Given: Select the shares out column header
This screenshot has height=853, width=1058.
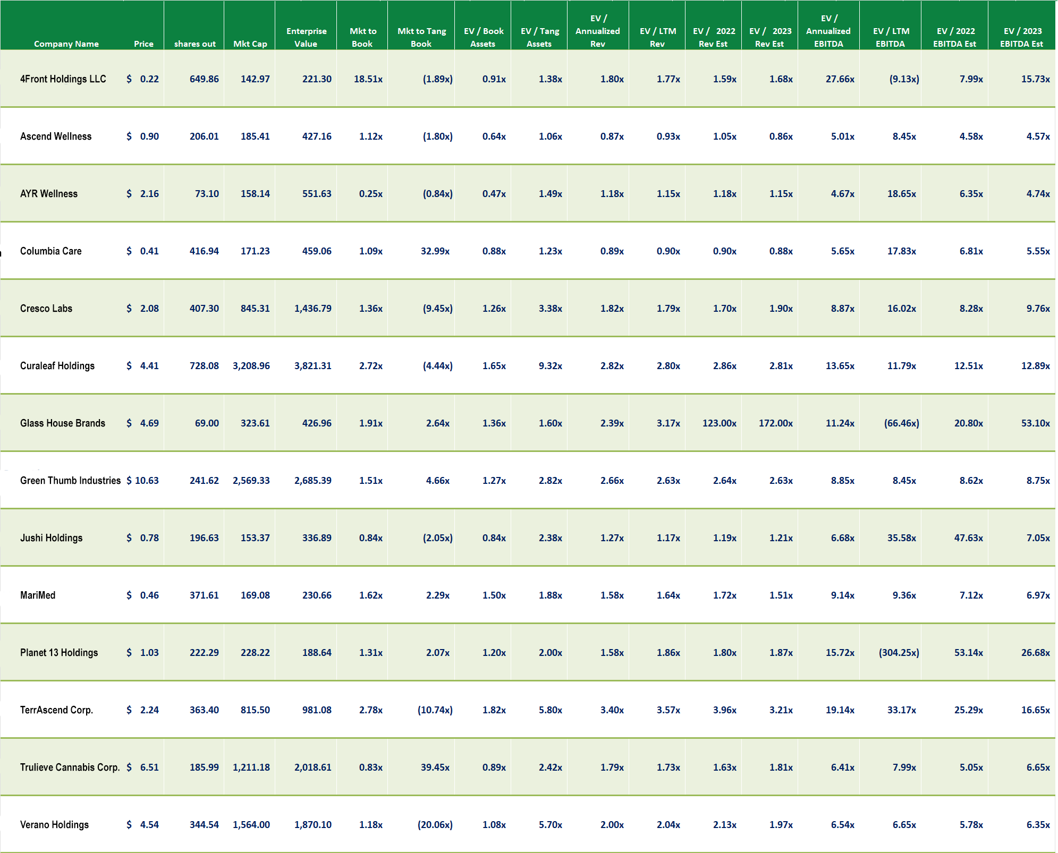Looking at the screenshot, I should 195,44.
